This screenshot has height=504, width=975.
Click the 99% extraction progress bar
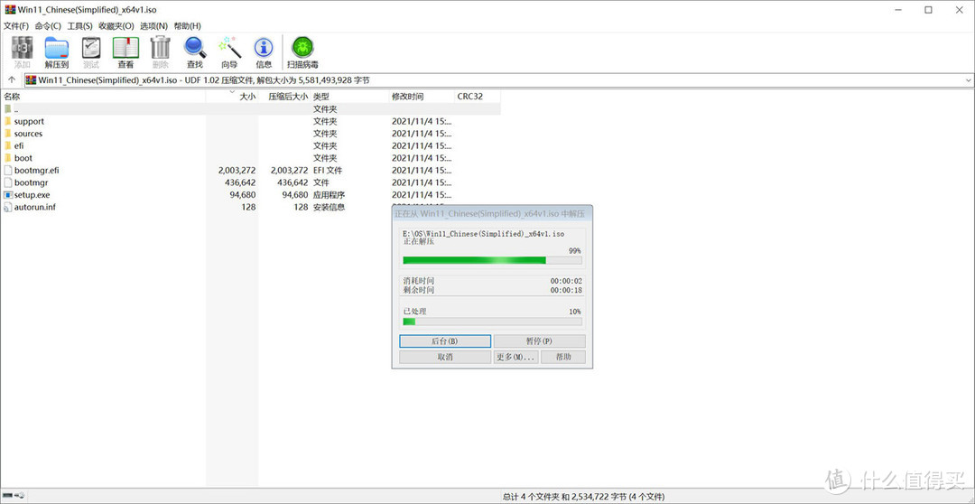pos(492,260)
